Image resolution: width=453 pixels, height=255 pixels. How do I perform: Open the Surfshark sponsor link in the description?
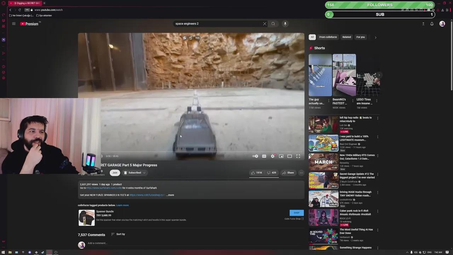[x=104, y=188]
